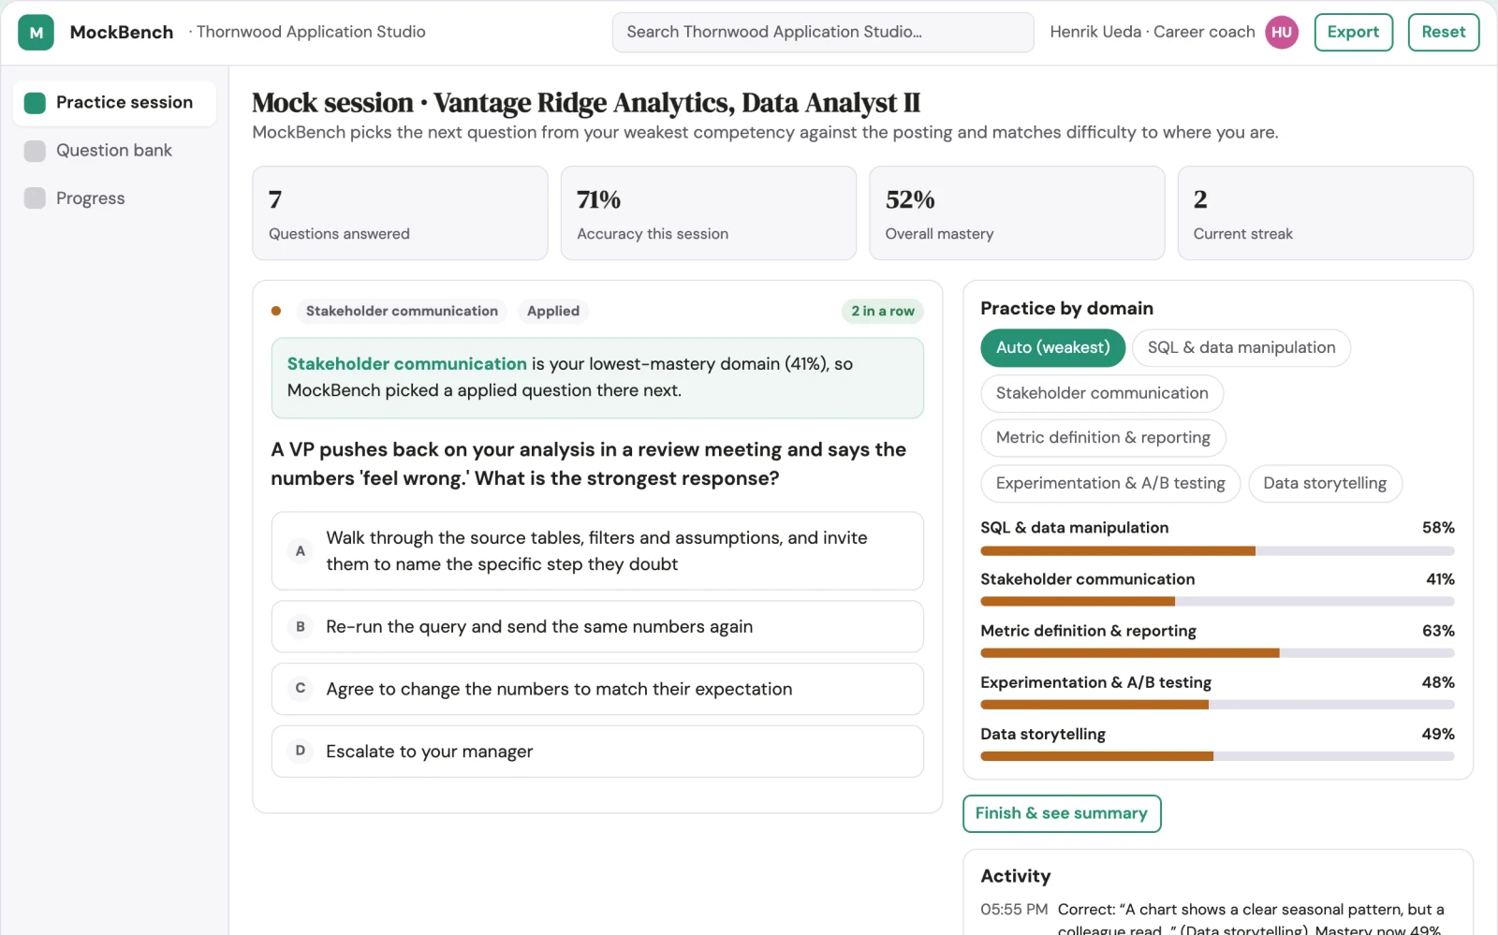The image size is (1498, 935).
Task: Click the MockBench M logo icon
Action: [x=36, y=32]
